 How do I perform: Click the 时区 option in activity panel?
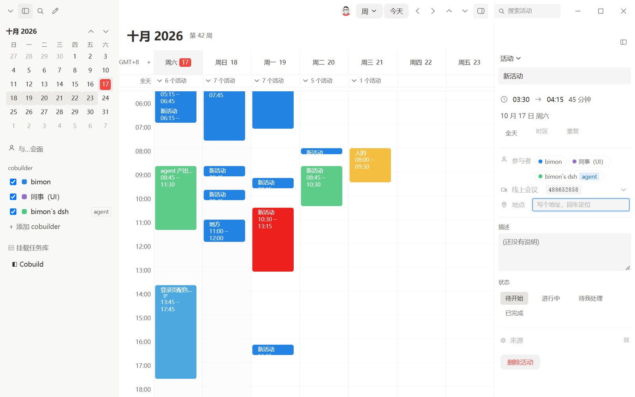tap(542, 131)
